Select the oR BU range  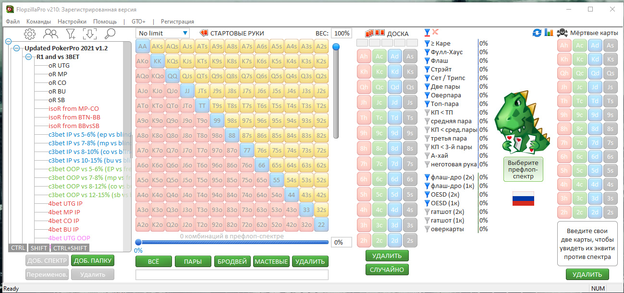click(x=57, y=91)
